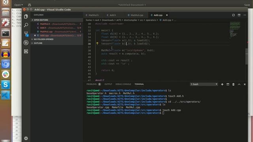Expand the No Folder Opened section
Viewport: 253px width, 142px height.
57,39
